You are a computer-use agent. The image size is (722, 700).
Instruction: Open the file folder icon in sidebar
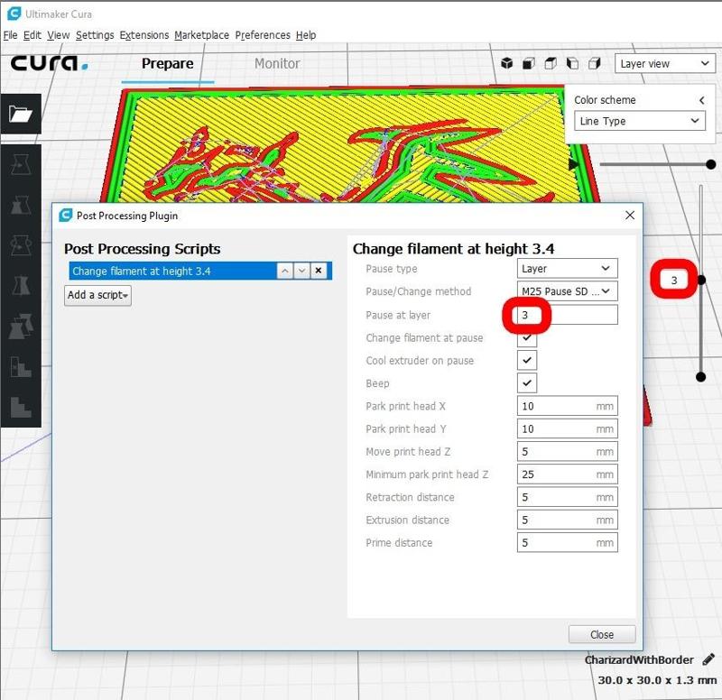pos(21,114)
